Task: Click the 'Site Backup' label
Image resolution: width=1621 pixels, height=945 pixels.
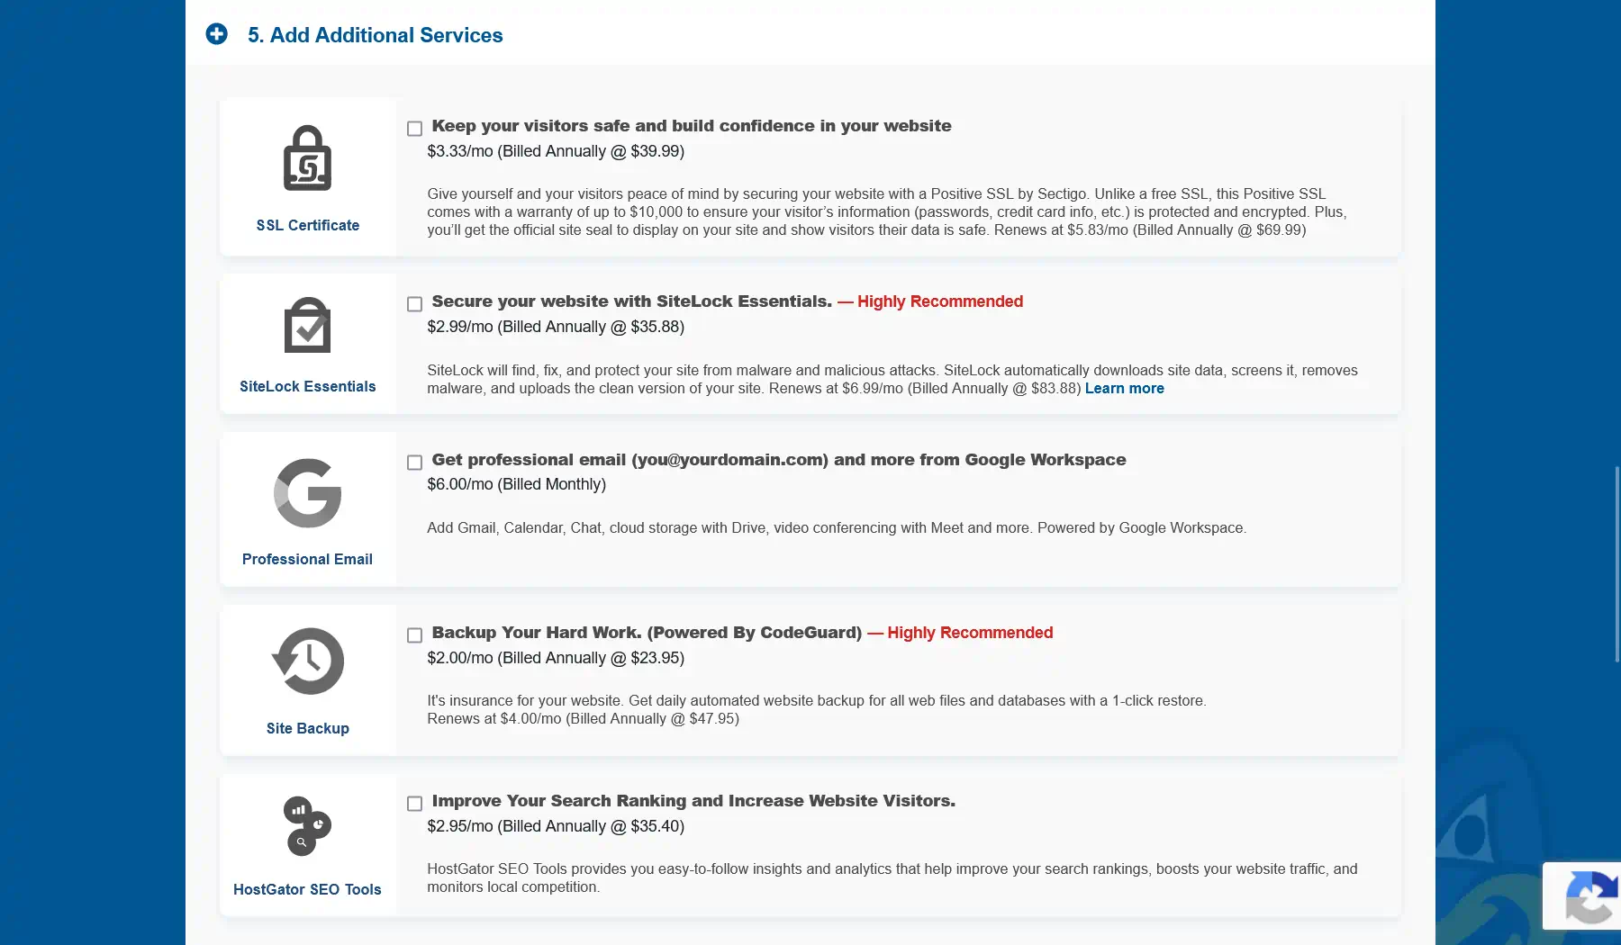Action: pos(307,728)
